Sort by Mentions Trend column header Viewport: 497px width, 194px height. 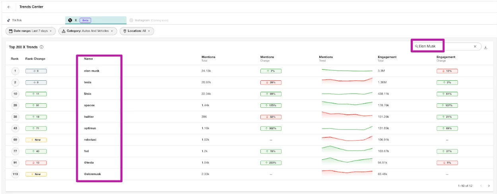326,58
